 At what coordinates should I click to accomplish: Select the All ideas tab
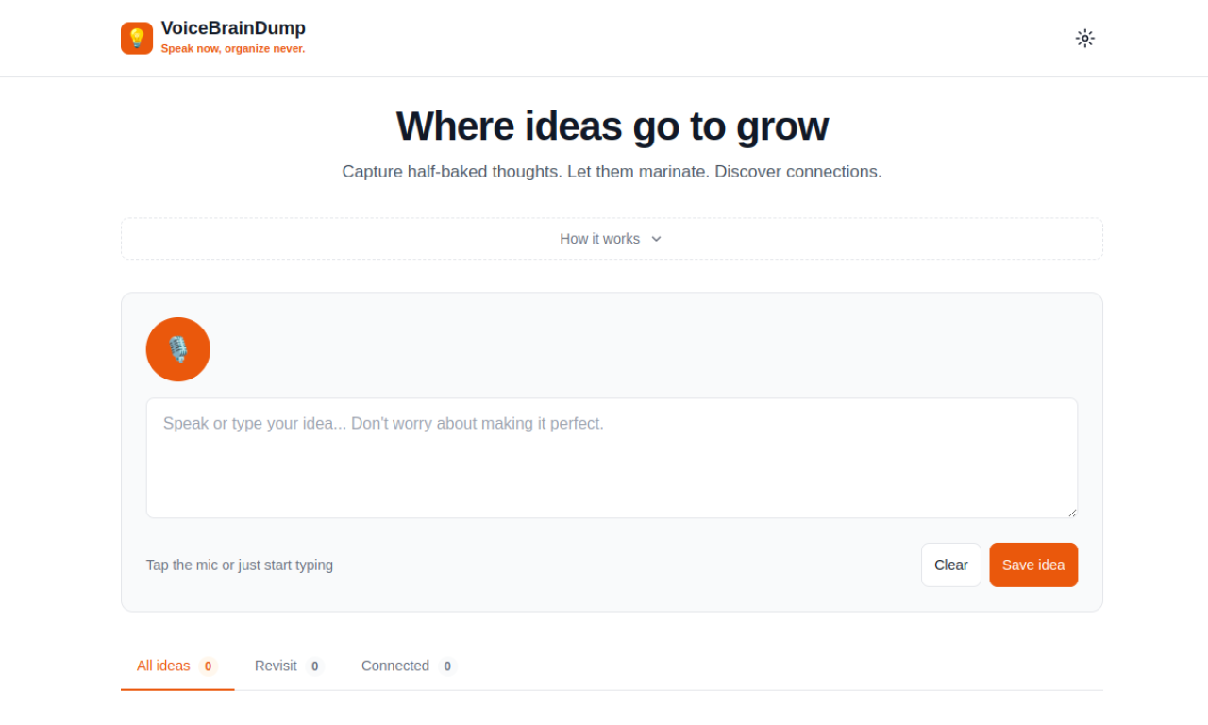point(163,666)
